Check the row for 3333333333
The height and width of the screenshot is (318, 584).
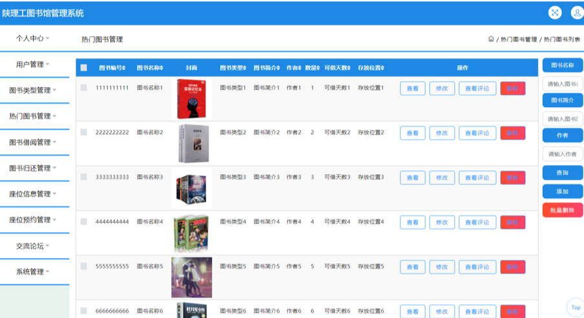point(84,177)
